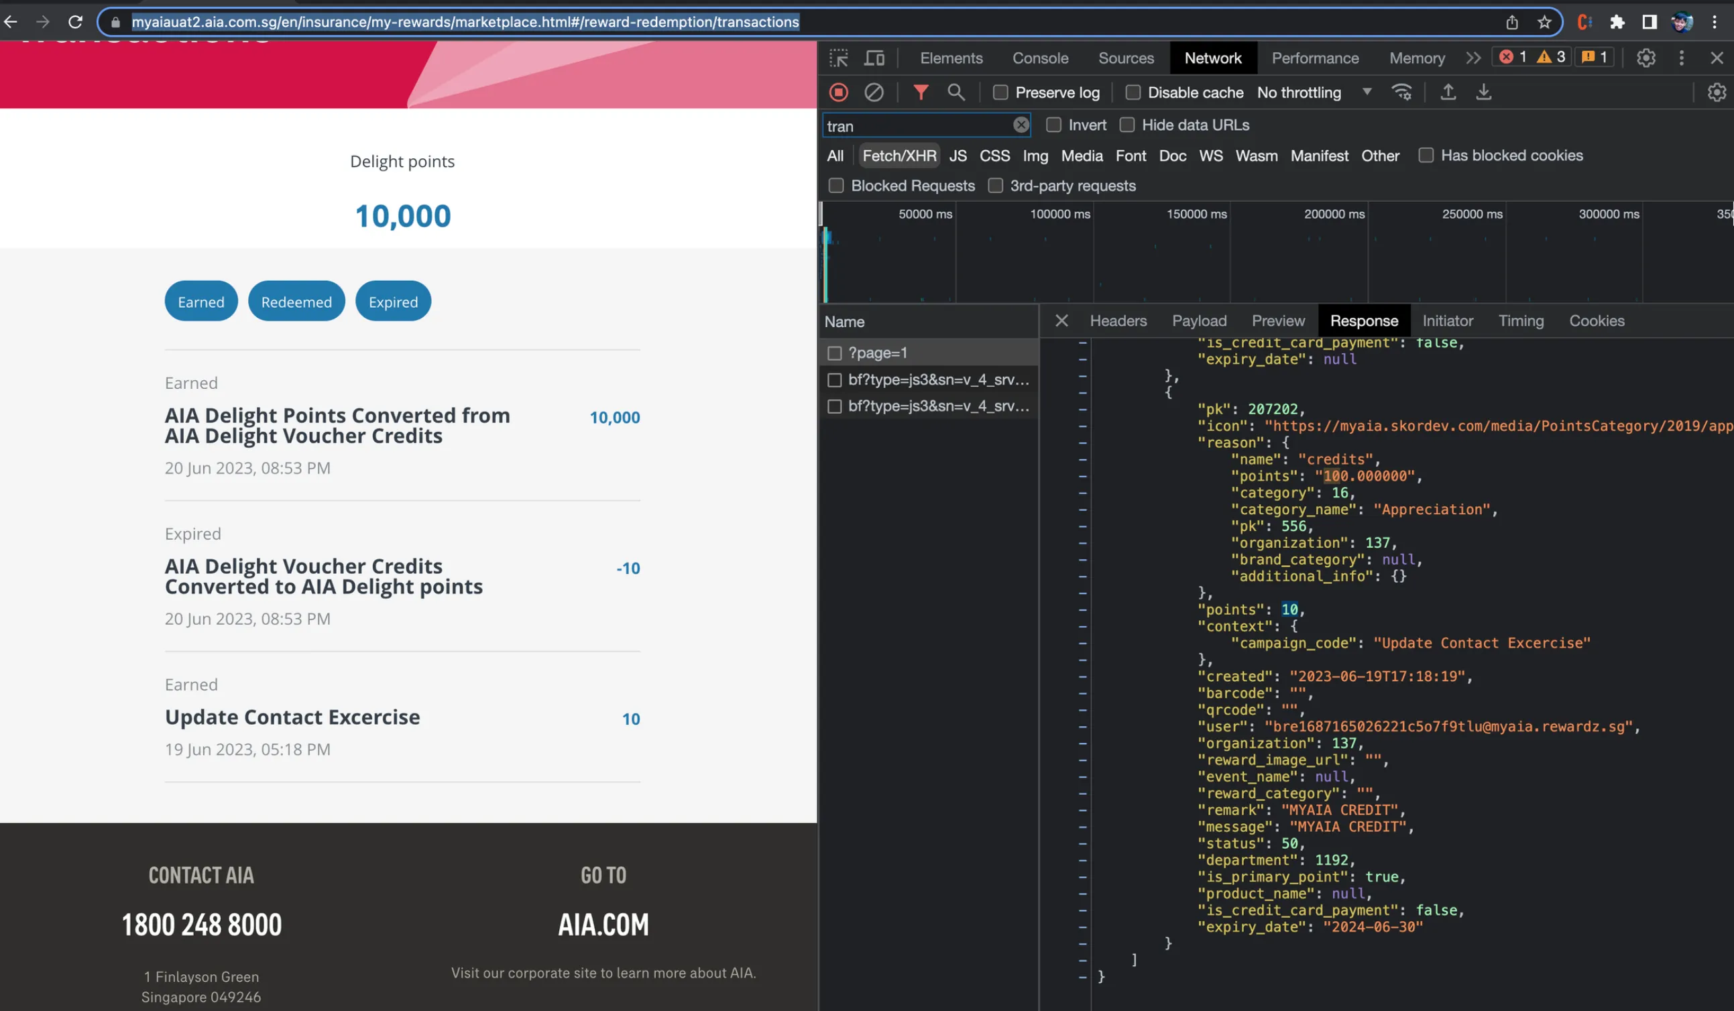
Task: Toggle the device toolbar emulation icon
Action: coord(874,58)
